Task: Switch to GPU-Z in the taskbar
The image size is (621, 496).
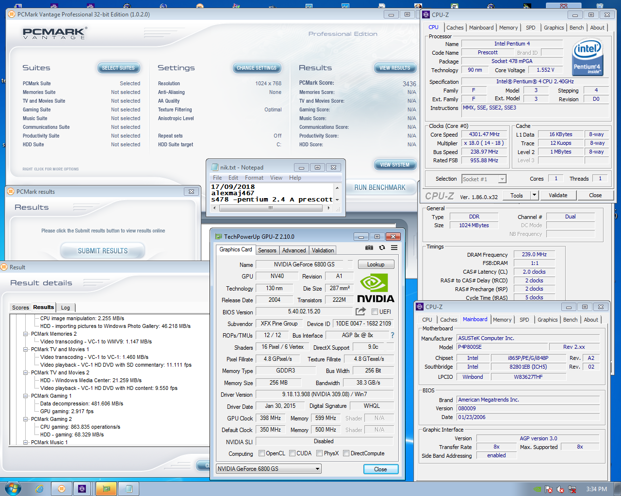Action: 107,489
